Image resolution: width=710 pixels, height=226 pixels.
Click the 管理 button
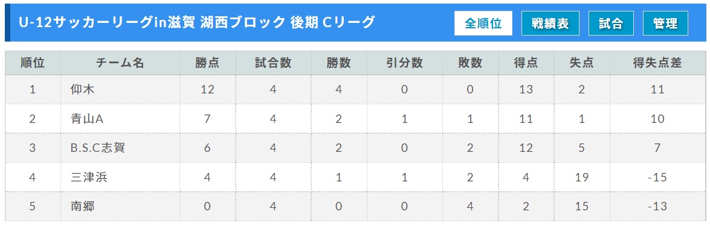(x=665, y=23)
